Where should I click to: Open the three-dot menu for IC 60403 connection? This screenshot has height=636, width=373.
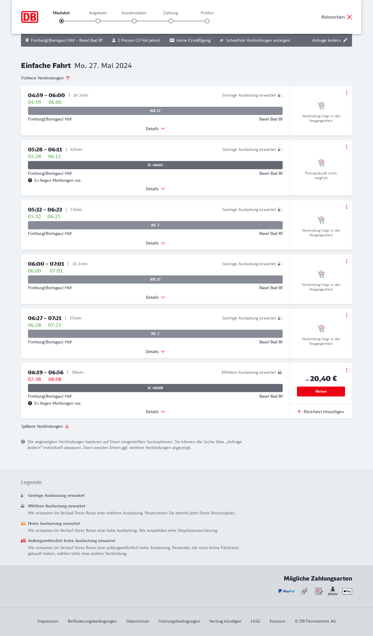pos(346,147)
